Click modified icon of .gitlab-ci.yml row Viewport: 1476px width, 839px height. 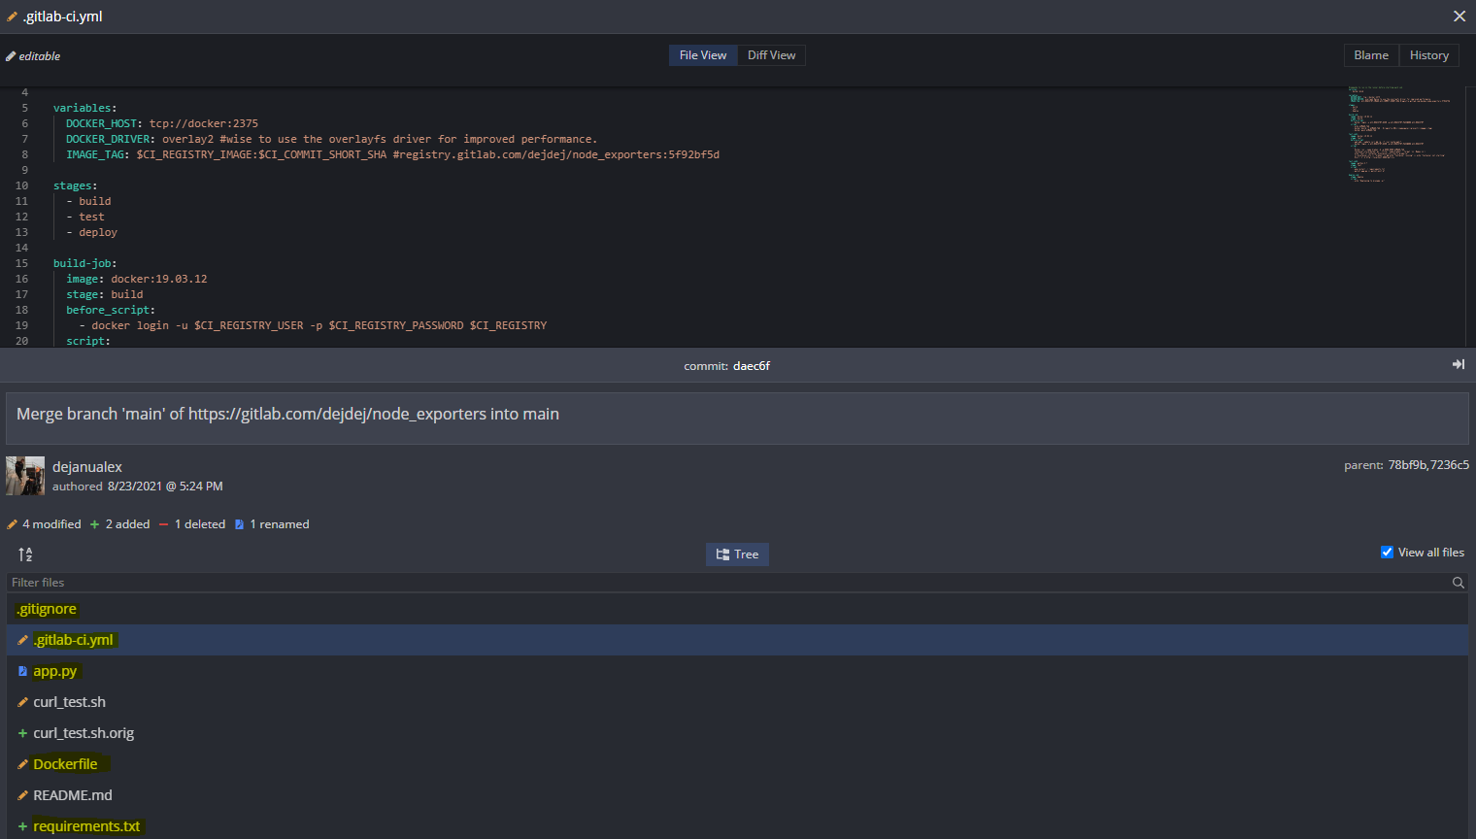pyautogui.click(x=22, y=640)
